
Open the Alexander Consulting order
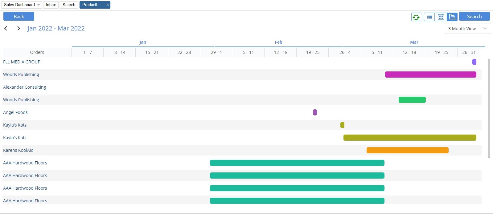tap(24, 87)
